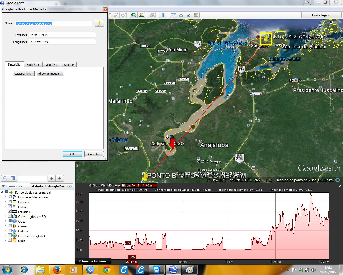This screenshot has height=275, width=343.
Task: Expand the Clima layer node
Action: (x=5, y=226)
